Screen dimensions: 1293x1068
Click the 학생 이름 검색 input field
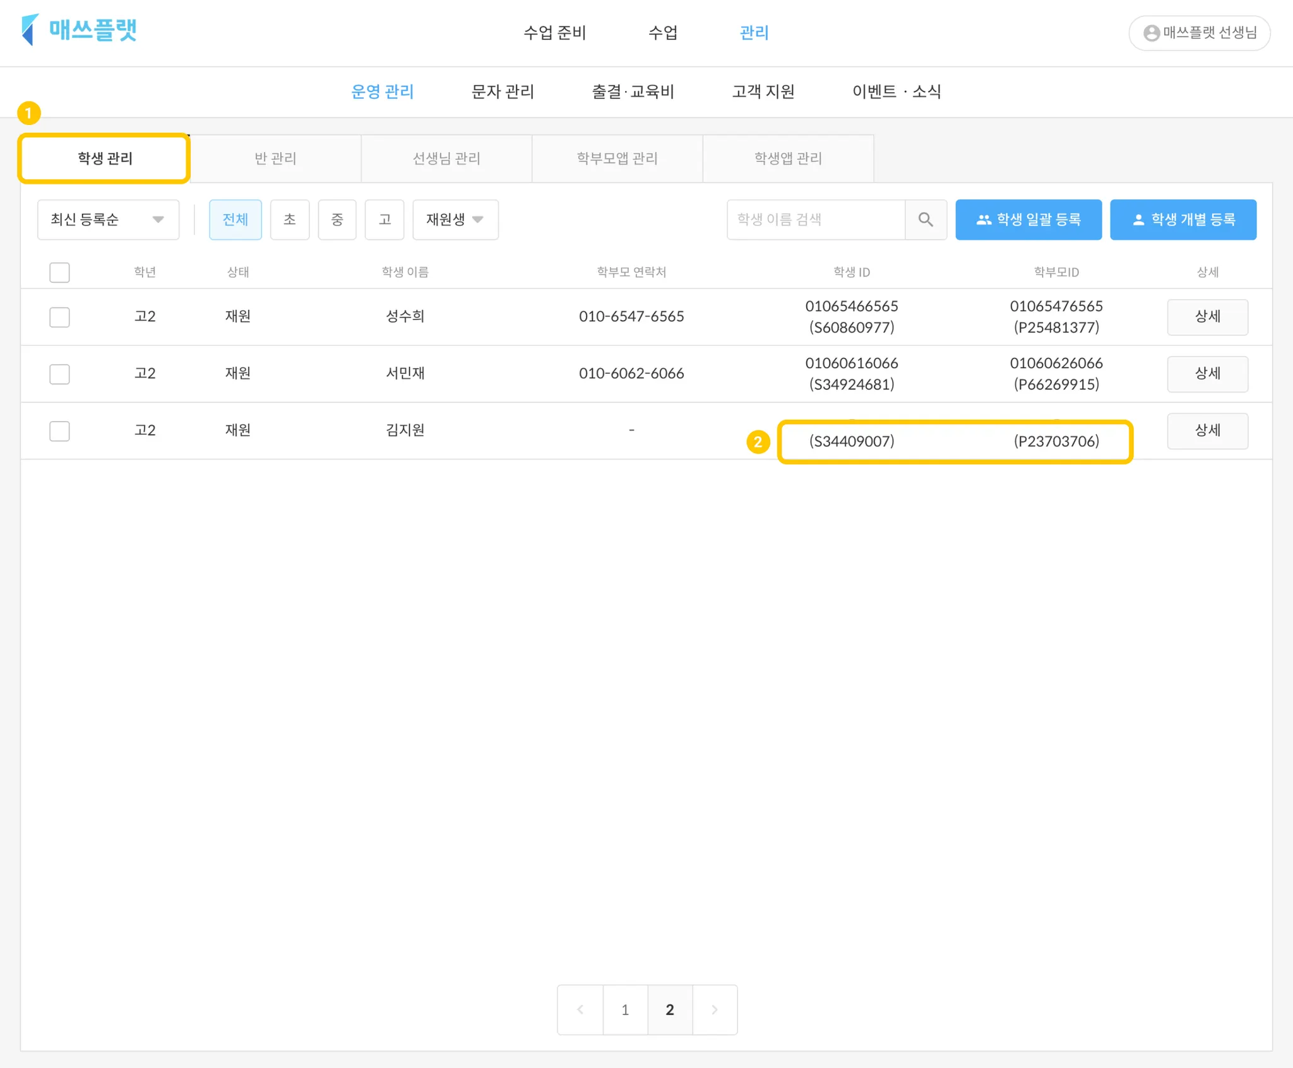point(815,219)
